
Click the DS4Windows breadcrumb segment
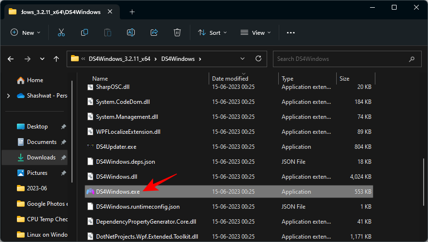tap(178, 59)
